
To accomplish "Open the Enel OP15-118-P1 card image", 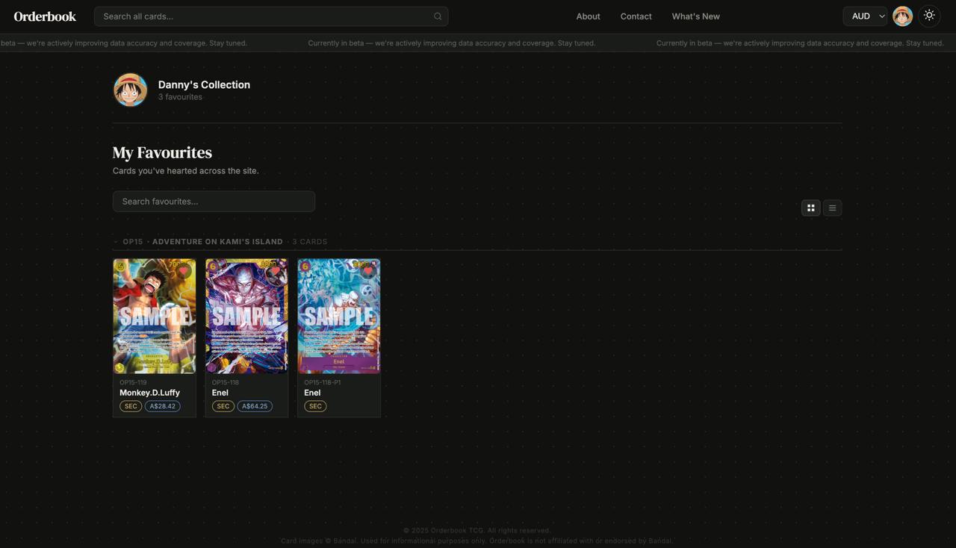I will [339, 316].
